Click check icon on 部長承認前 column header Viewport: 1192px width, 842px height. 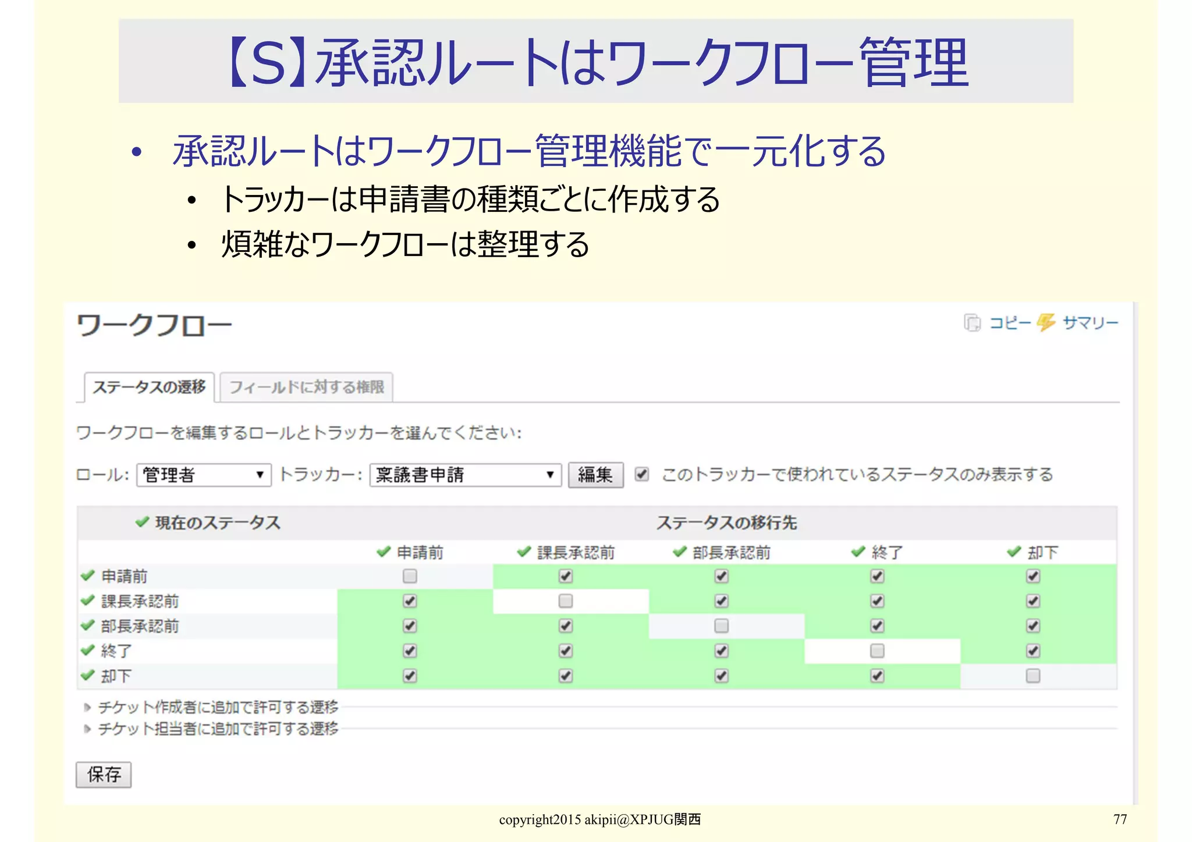[x=680, y=552]
